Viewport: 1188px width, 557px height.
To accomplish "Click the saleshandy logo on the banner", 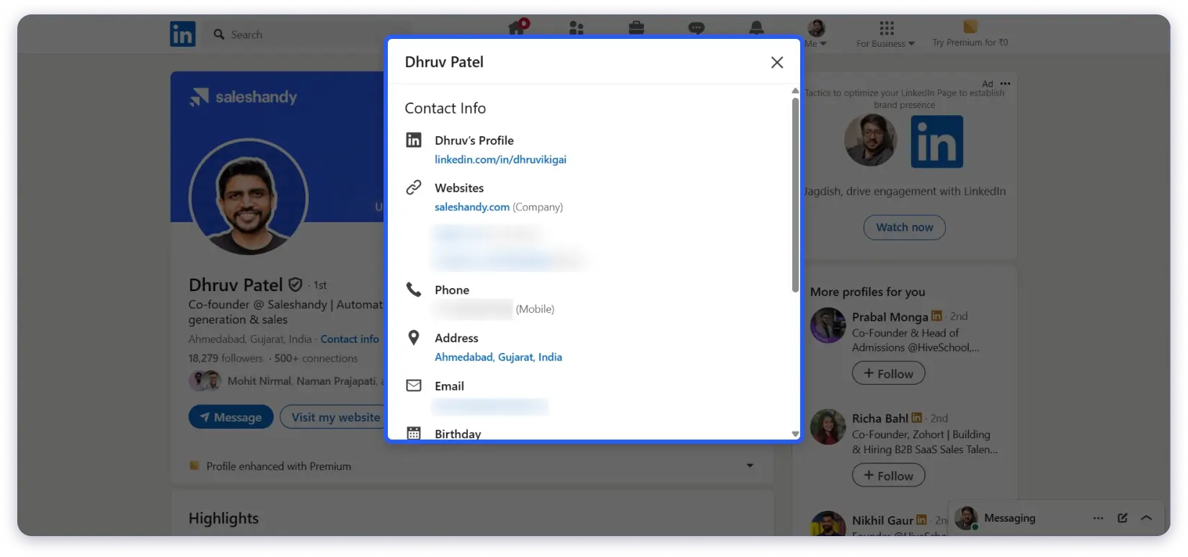I will pyautogui.click(x=243, y=97).
